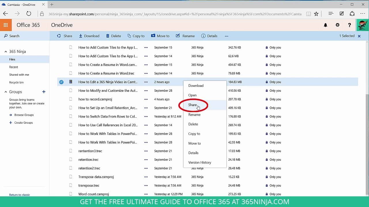This screenshot has width=369, height=207.
Task: Click Rename in the command bar
Action: 185,36
